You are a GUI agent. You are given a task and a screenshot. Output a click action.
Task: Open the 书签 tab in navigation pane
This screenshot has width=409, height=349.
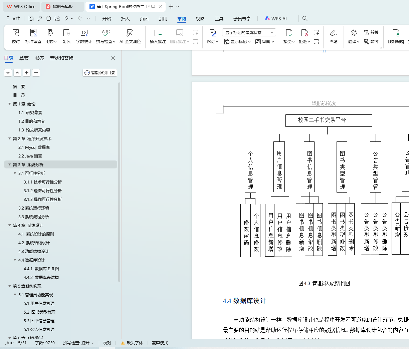pos(39,58)
